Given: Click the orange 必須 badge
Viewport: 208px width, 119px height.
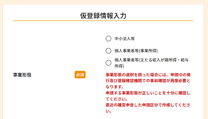Looking at the screenshot, I should tap(80, 75).
